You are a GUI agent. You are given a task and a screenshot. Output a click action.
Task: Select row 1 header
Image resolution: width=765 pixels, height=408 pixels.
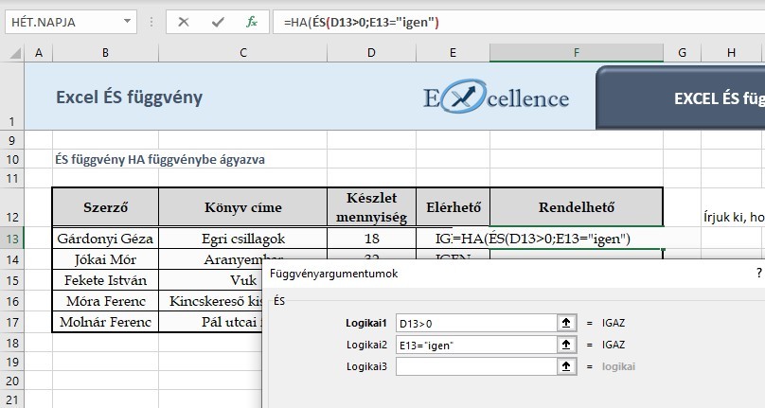tap(12, 97)
